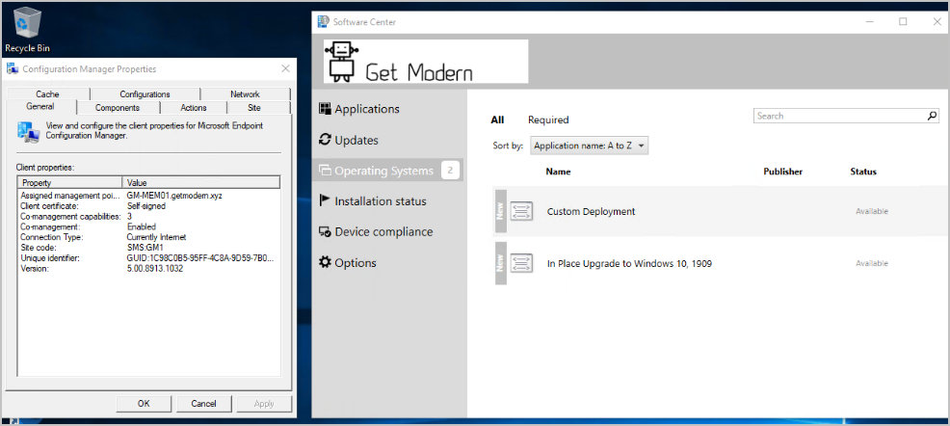Click the Operating Systems icon in sidebar
This screenshot has height=426, width=950.
coord(326,171)
